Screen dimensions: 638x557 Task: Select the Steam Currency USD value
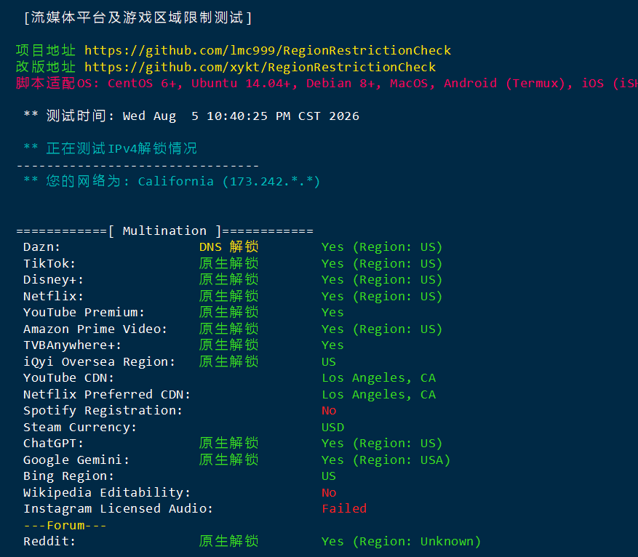click(333, 428)
